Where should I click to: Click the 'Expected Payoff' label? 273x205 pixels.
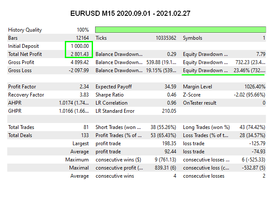[x=114, y=87]
